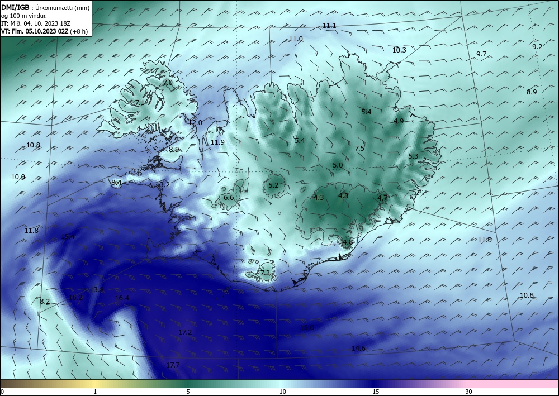Click the 15.4 value on the map

[68, 237]
